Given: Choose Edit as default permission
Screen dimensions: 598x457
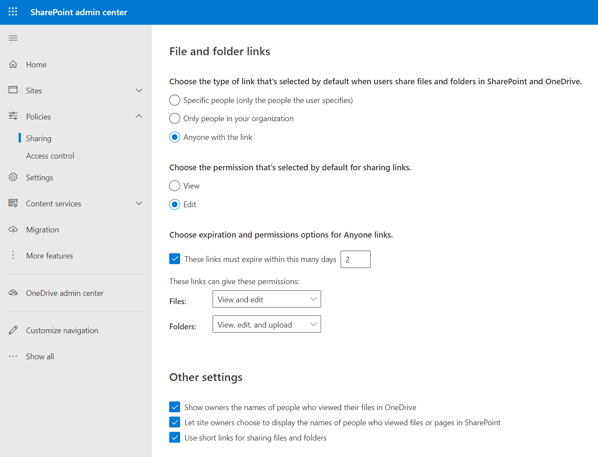Looking at the screenshot, I should (x=174, y=205).
